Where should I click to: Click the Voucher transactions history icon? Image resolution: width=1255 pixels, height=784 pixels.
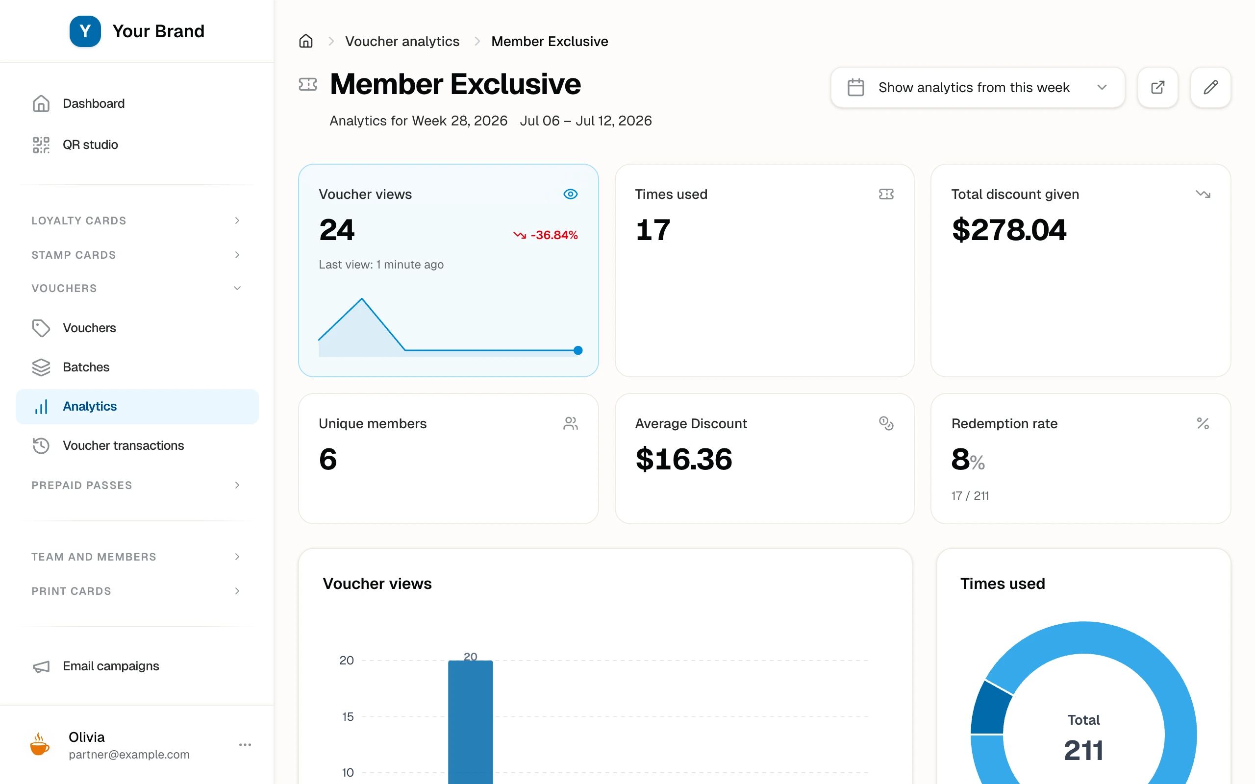click(x=41, y=445)
